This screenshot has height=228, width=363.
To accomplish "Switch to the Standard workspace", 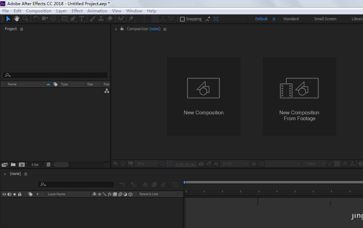I will coord(291,19).
